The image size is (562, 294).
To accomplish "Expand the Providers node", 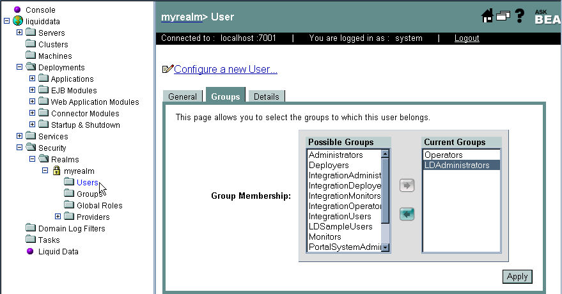I will point(58,216).
